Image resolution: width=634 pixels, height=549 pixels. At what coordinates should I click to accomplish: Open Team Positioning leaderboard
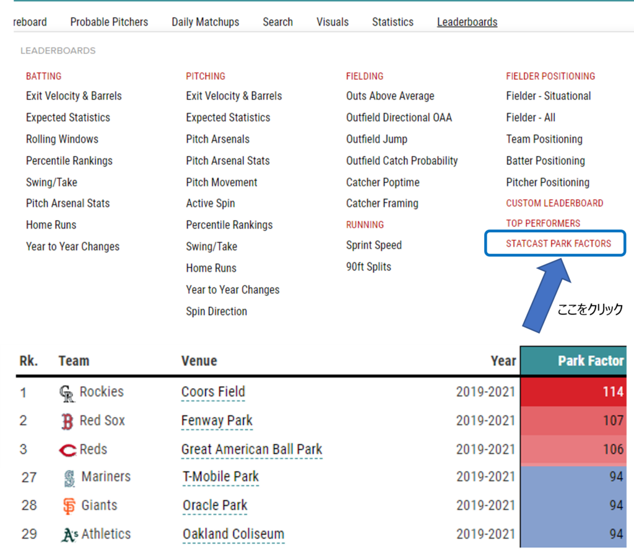[544, 139]
